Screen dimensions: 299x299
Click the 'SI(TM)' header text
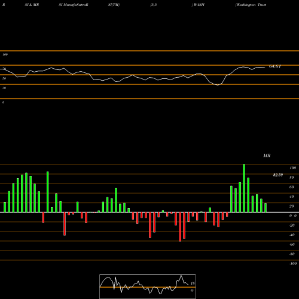click(x=114, y=5)
